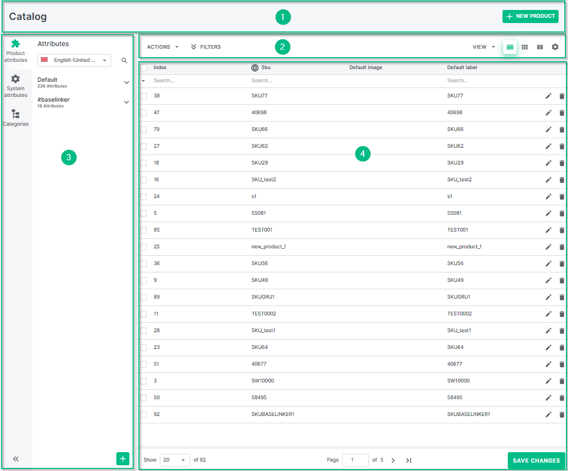Open the System attributes tab
Image resolution: width=568 pixels, height=471 pixels.
(16, 85)
